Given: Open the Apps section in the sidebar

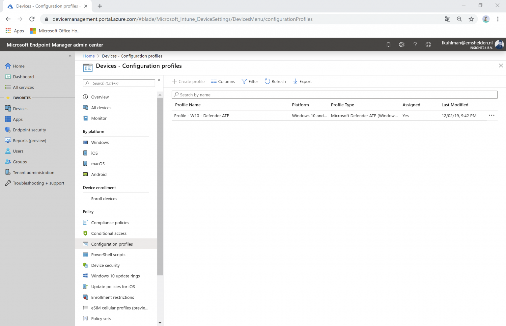Looking at the screenshot, I should click(18, 119).
